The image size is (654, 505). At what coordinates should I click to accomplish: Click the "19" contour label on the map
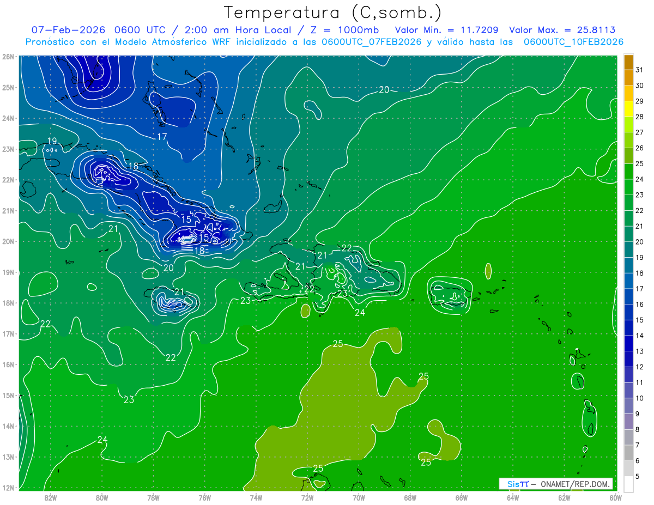coord(52,141)
